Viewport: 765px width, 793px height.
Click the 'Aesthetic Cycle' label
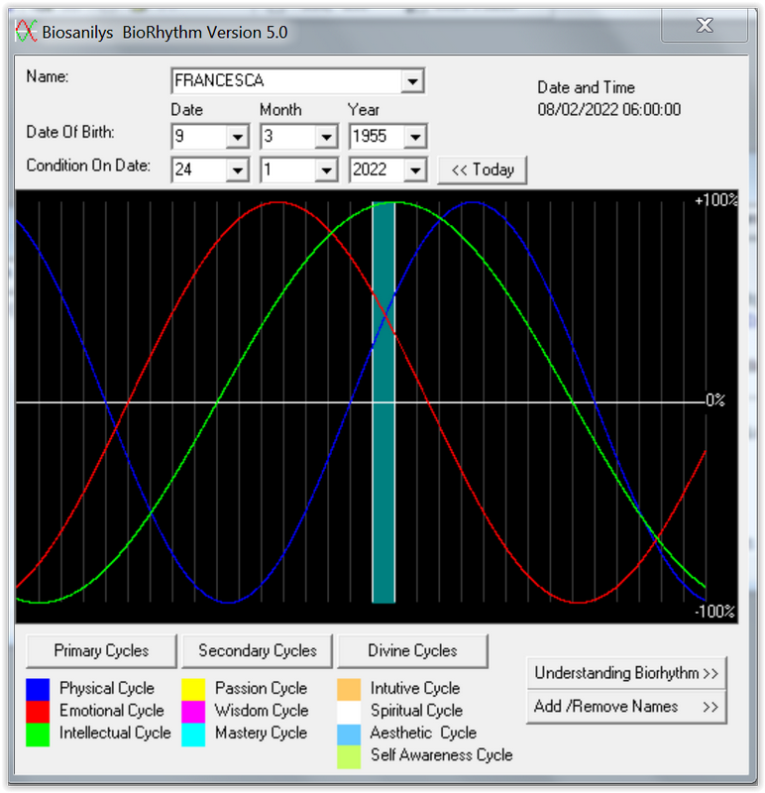click(423, 733)
